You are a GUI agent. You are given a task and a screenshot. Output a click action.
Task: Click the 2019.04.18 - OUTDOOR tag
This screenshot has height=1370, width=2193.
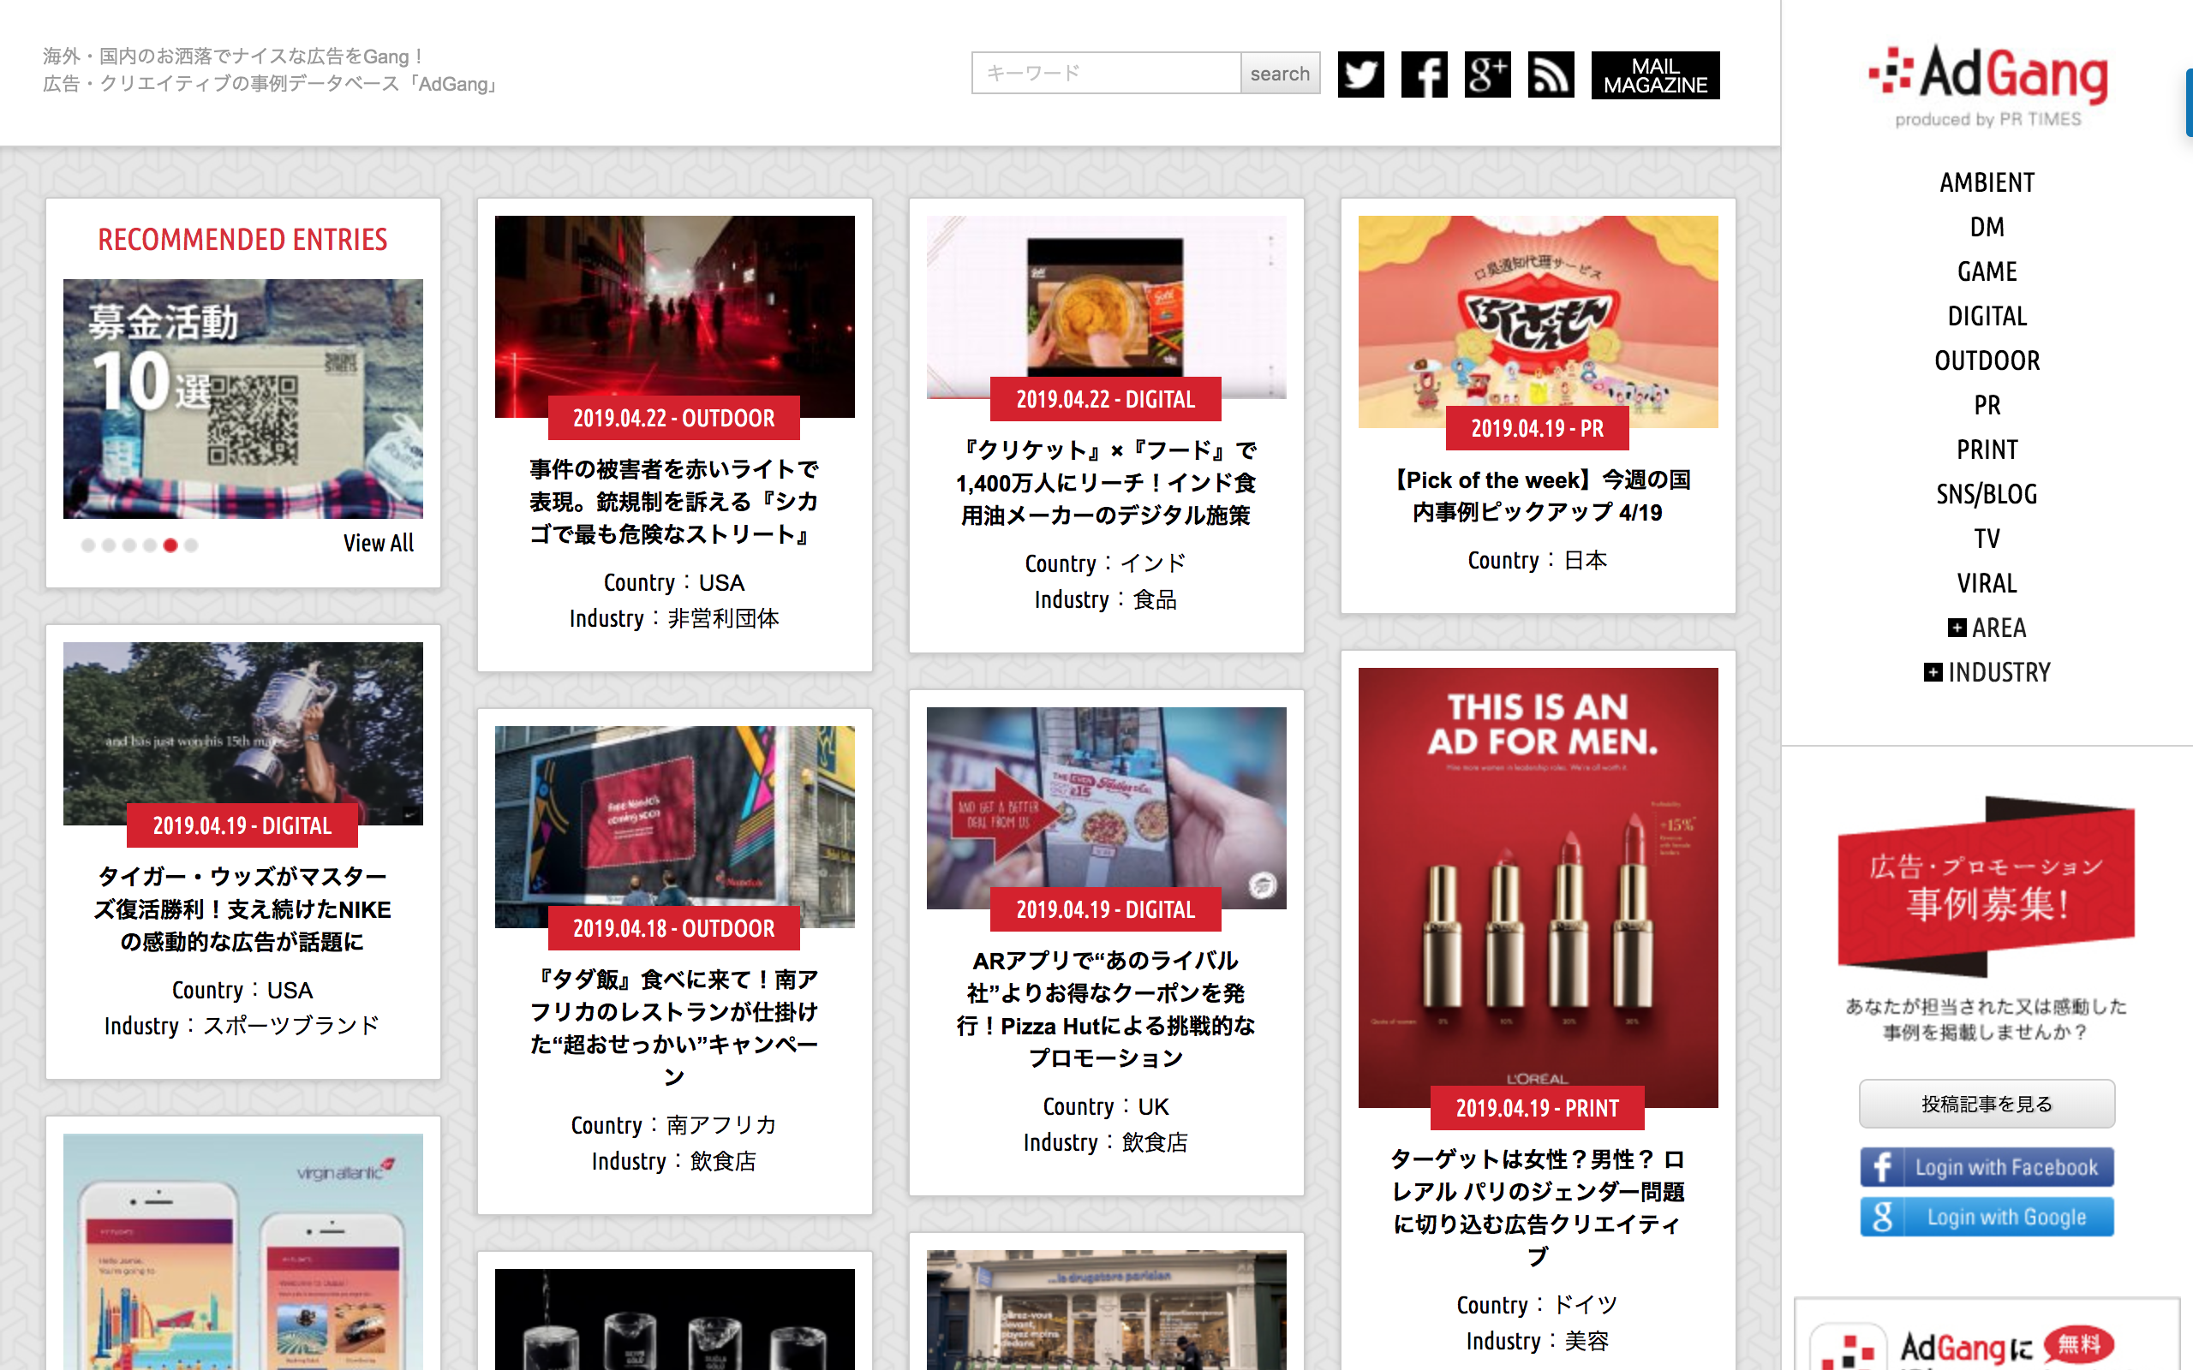[674, 928]
